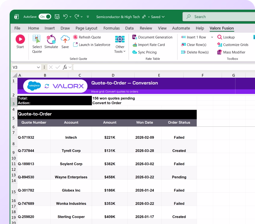
Task: Switch to the Insert tab
Action: (50, 28)
